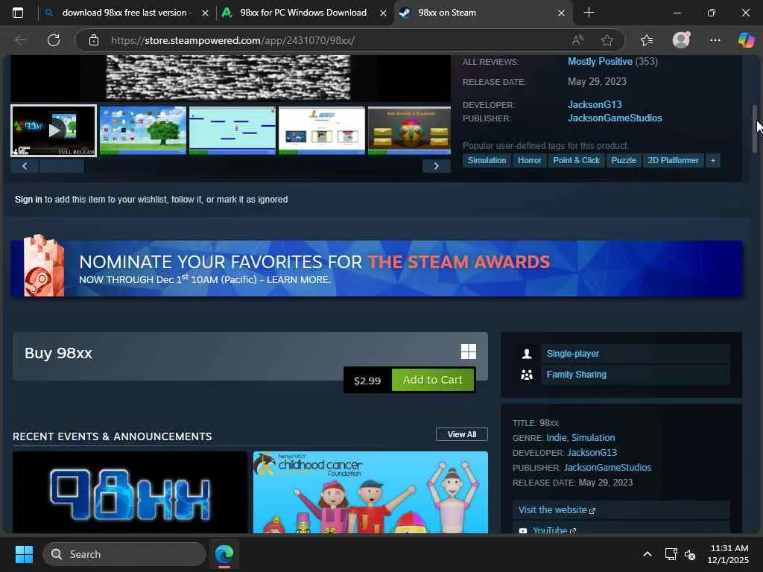Click the screenshot strip scroll handle
This screenshot has width=763, height=572.
62,166
